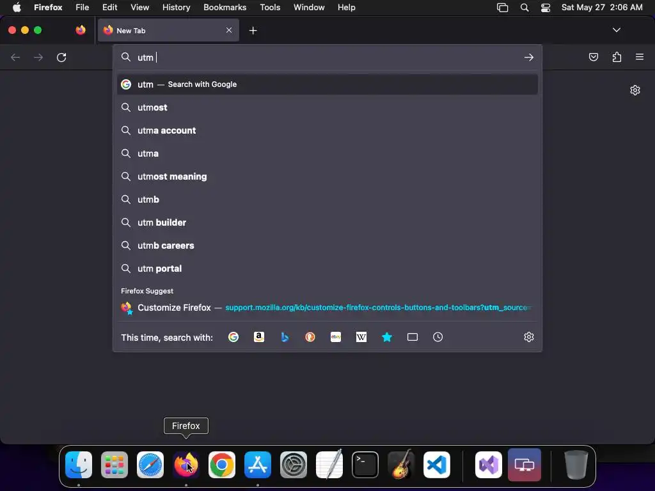Open the Help menu
This screenshot has width=655, height=491.
(346, 7)
